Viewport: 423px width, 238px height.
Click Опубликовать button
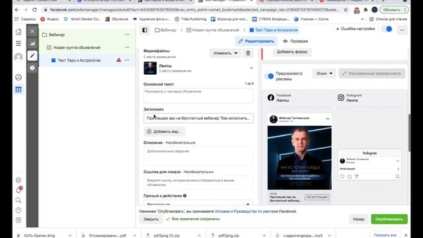389,219
